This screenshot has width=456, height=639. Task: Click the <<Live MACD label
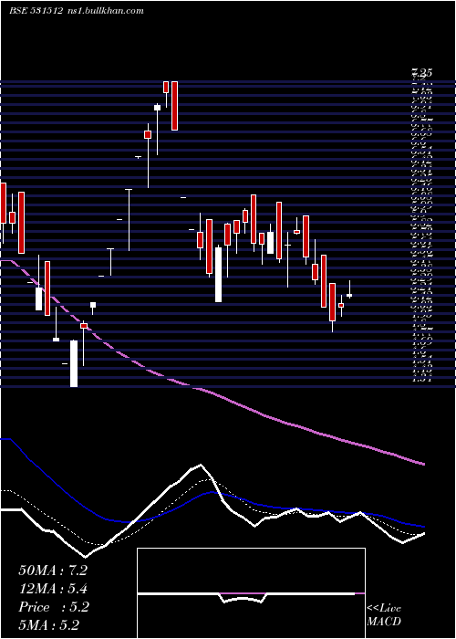(384, 615)
